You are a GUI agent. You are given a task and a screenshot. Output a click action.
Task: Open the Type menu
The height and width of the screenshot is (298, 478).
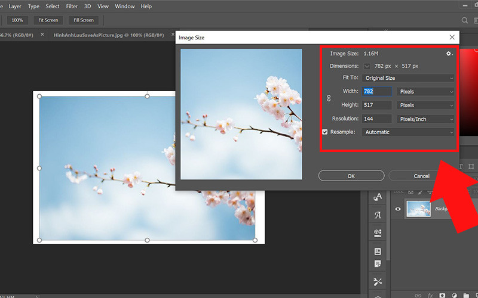click(33, 6)
